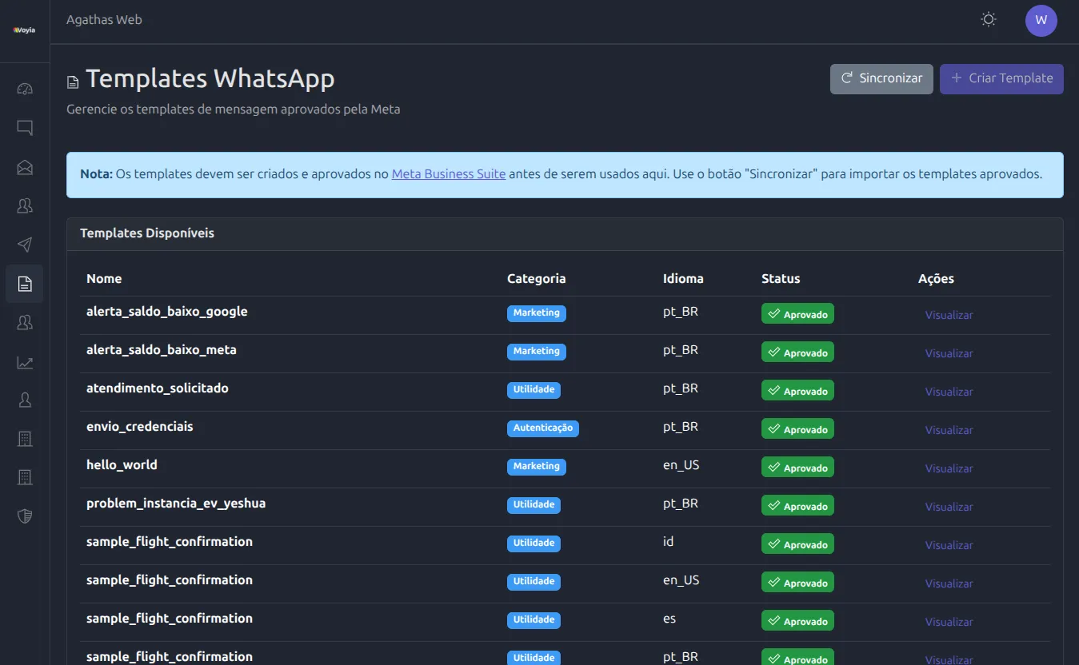Click Visualizar for the hello_world template
This screenshot has width=1079, height=665.
coord(949,468)
